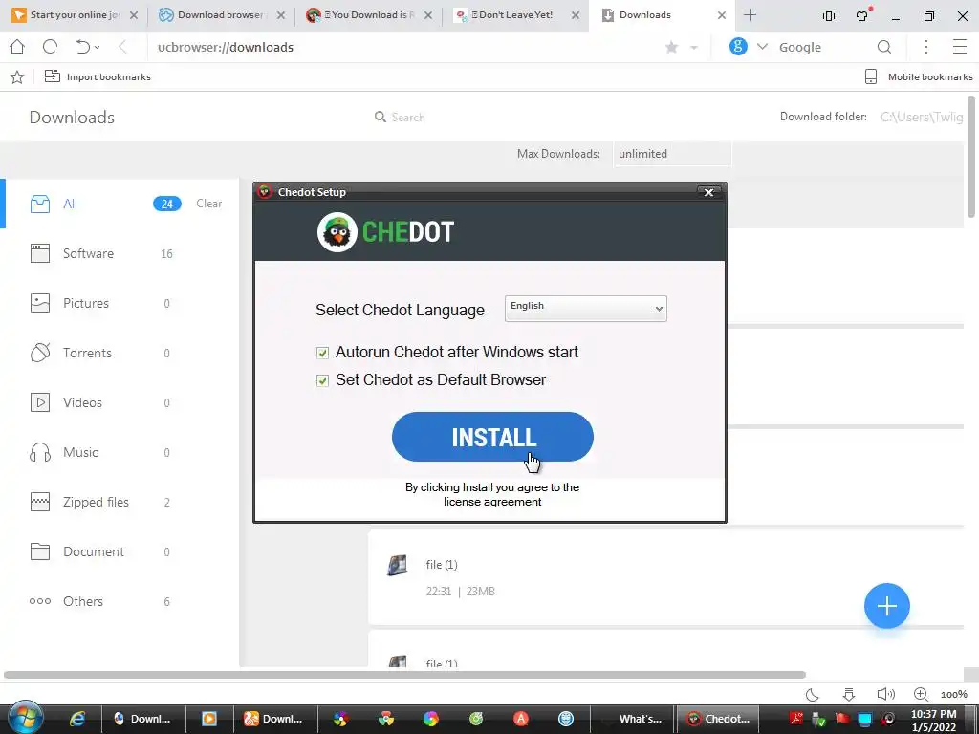Open Mobile bookmarks

pos(919,76)
